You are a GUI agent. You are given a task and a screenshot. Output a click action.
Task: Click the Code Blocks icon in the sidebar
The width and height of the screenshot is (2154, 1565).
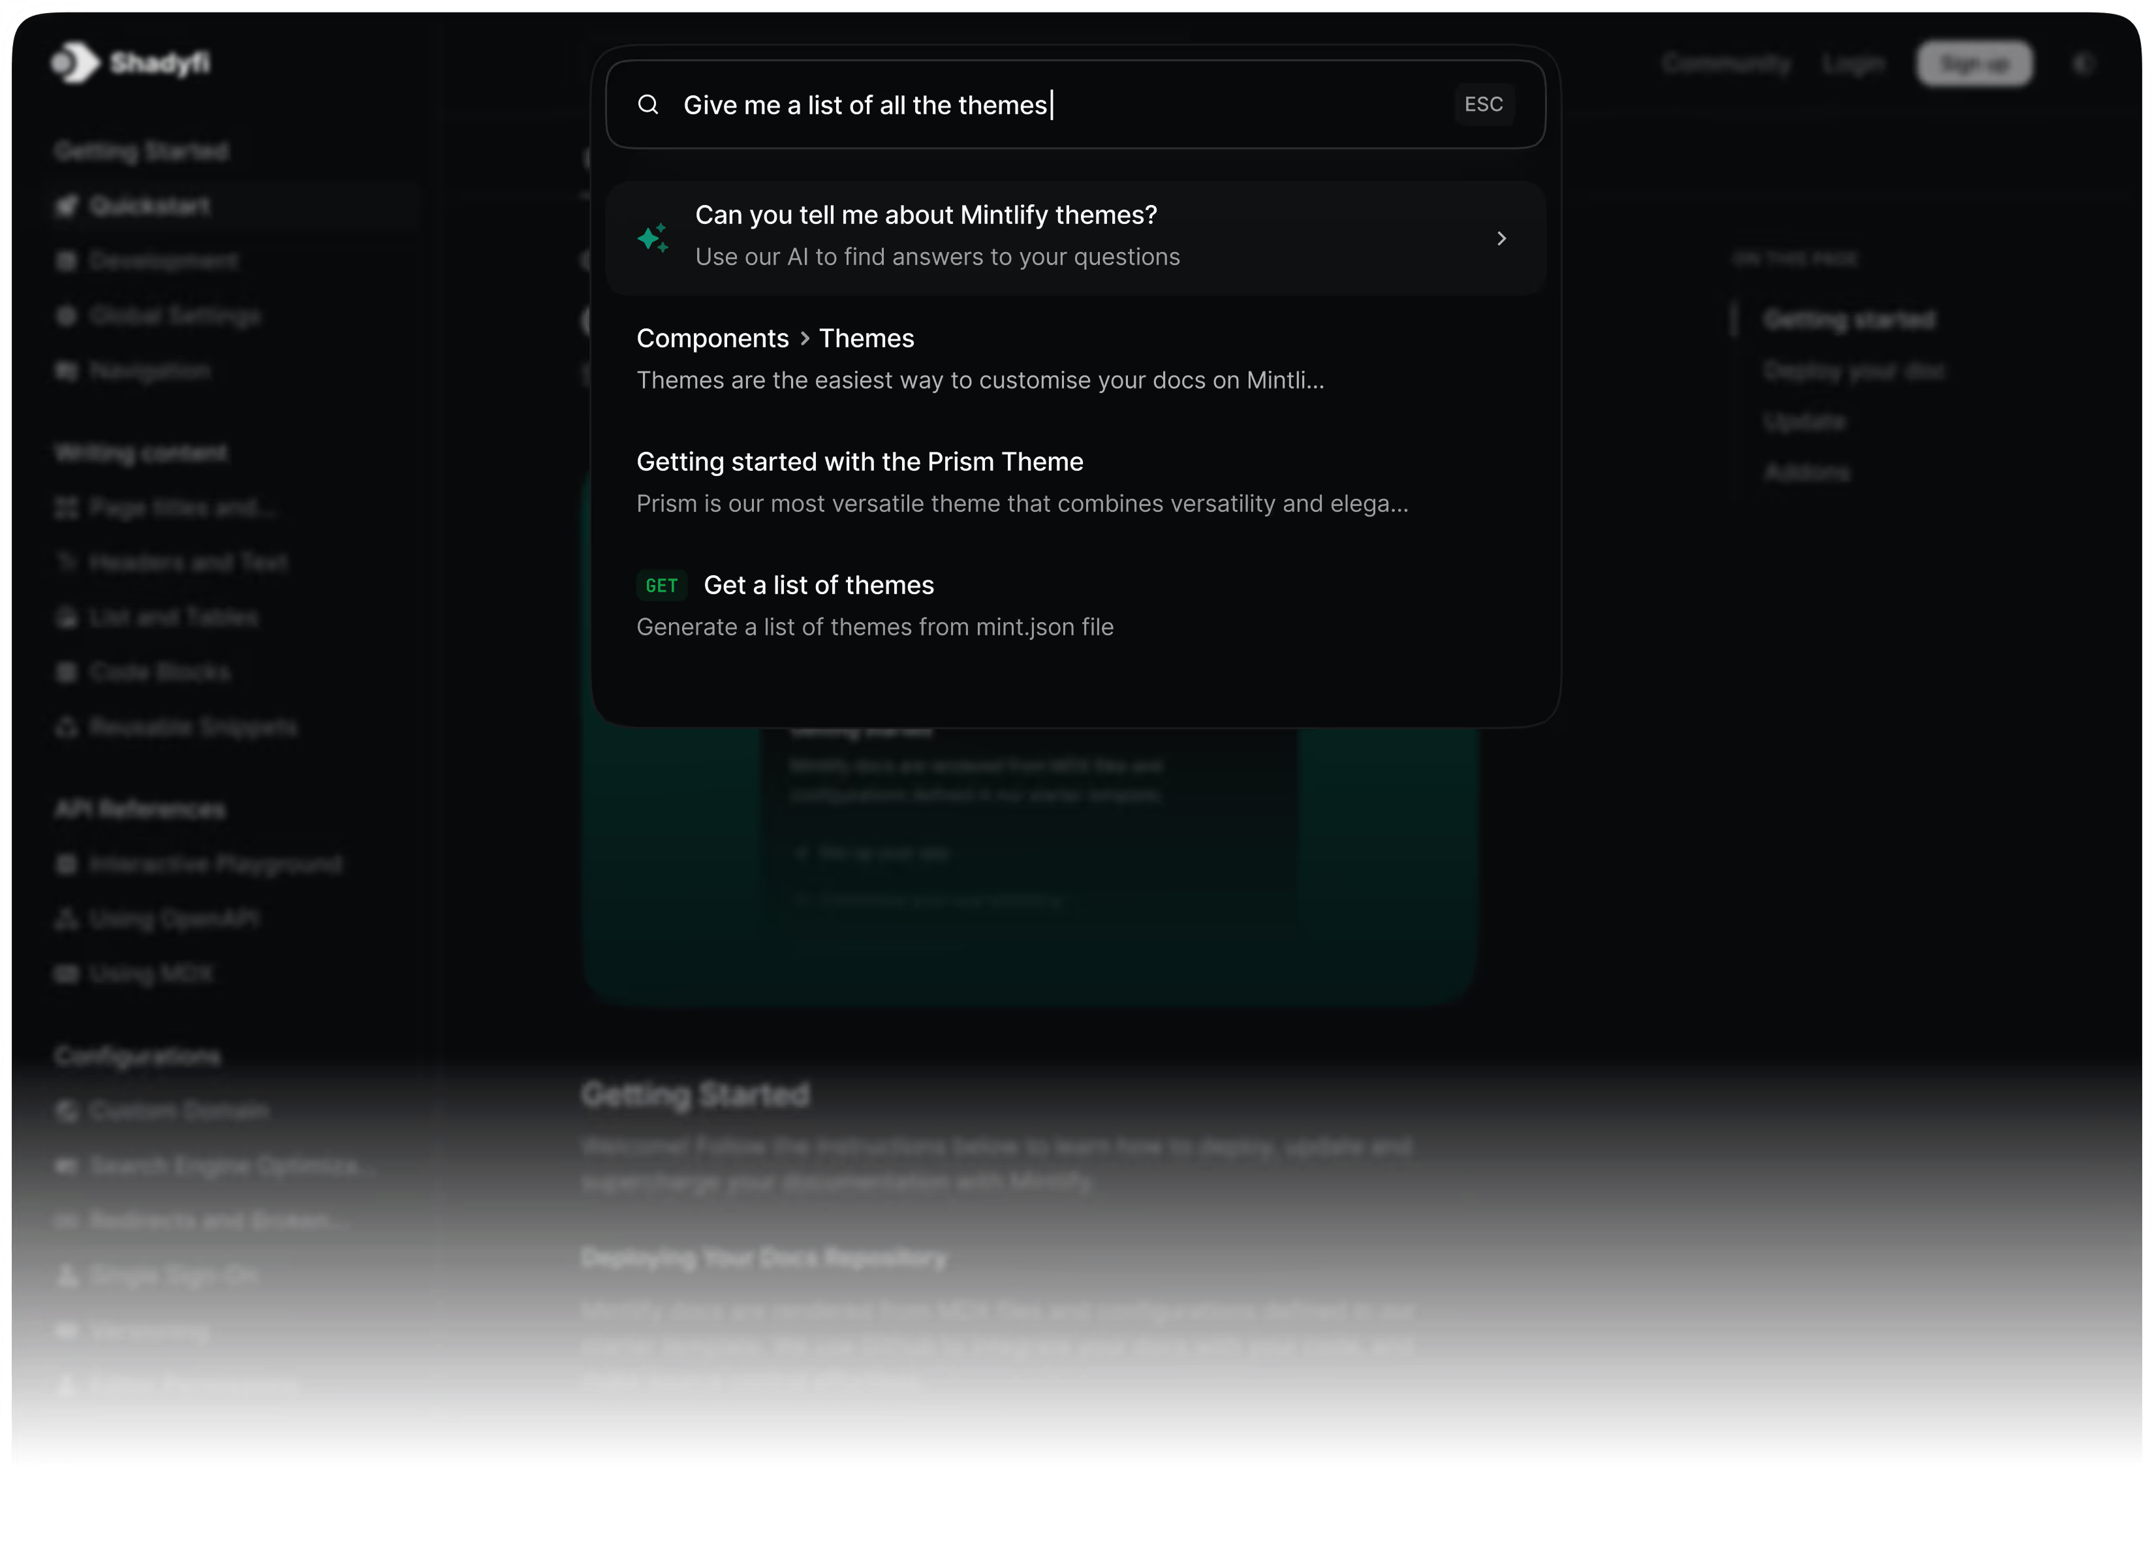pyautogui.click(x=67, y=672)
